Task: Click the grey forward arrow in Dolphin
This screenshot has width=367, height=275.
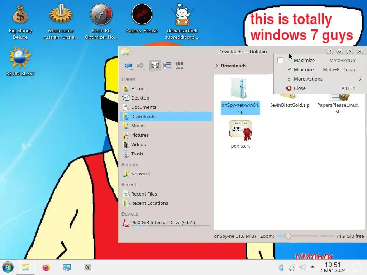Action: [x=140, y=66]
